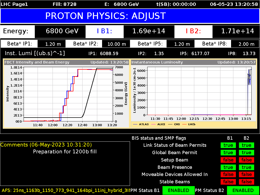Click the IP5 luminosity value 6177.07
Viewport: 260px width, 195px height.
tap(200, 54)
